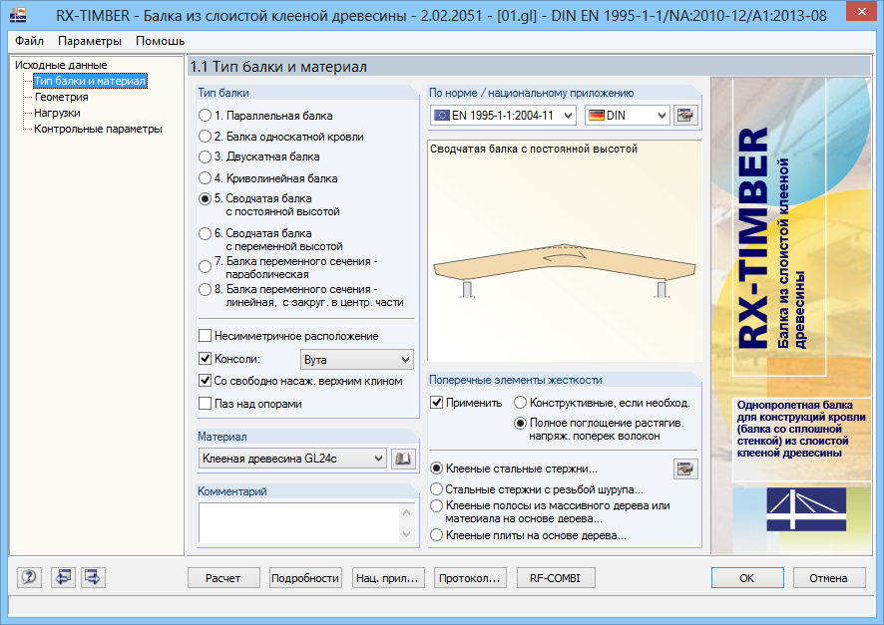This screenshot has width=884, height=625.
Task: Select beam type 1. Параллельная балка
Action: pos(265,116)
